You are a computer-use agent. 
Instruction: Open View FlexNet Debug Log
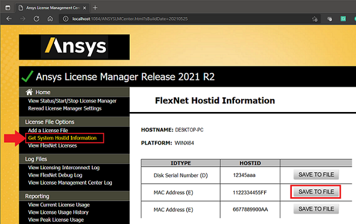click(x=55, y=175)
